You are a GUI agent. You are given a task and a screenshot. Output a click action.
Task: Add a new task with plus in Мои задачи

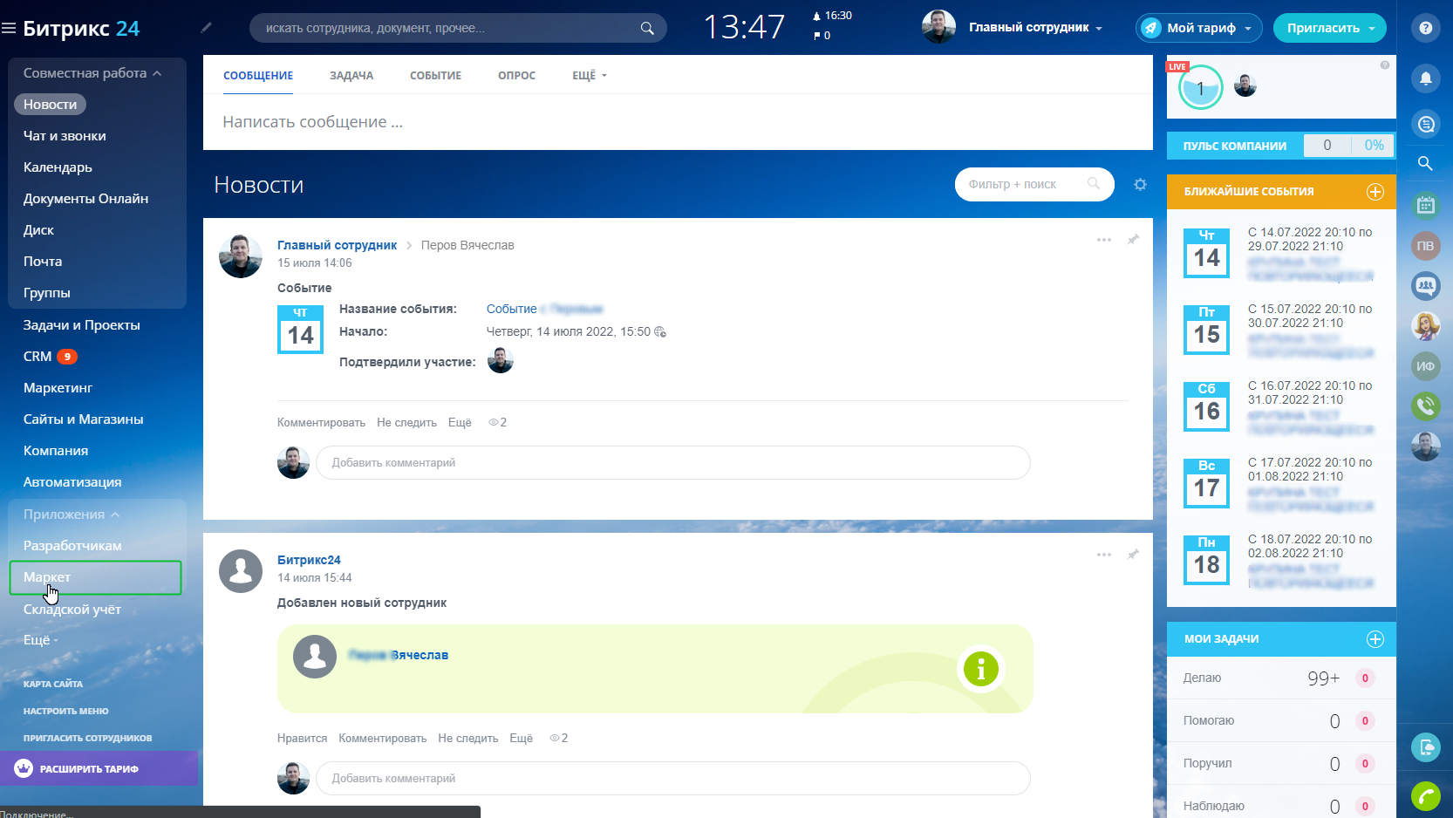point(1375,639)
